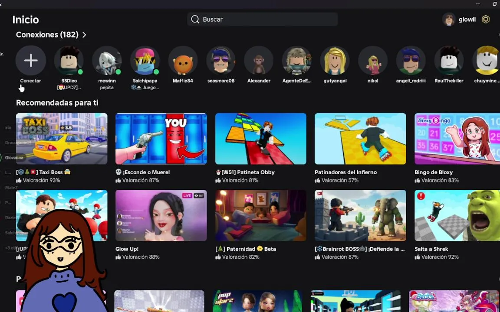
Task: Click the Buscar search field
Action: [x=262, y=19]
